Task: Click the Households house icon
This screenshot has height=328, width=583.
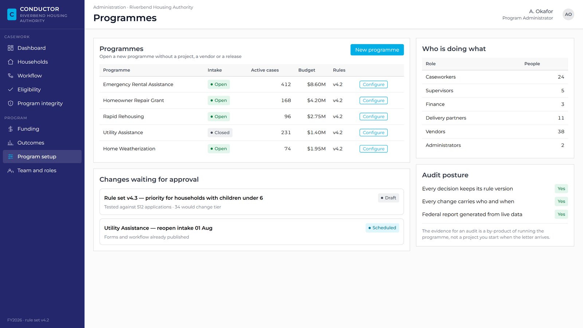Action: [11, 62]
